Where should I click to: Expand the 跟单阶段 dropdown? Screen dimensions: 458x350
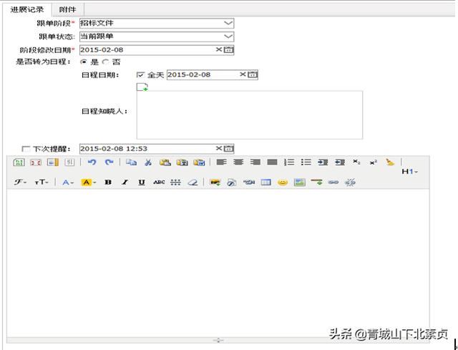[228, 23]
